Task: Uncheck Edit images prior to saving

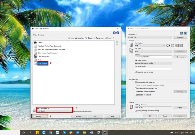Action: pyautogui.click(x=136, y=82)
